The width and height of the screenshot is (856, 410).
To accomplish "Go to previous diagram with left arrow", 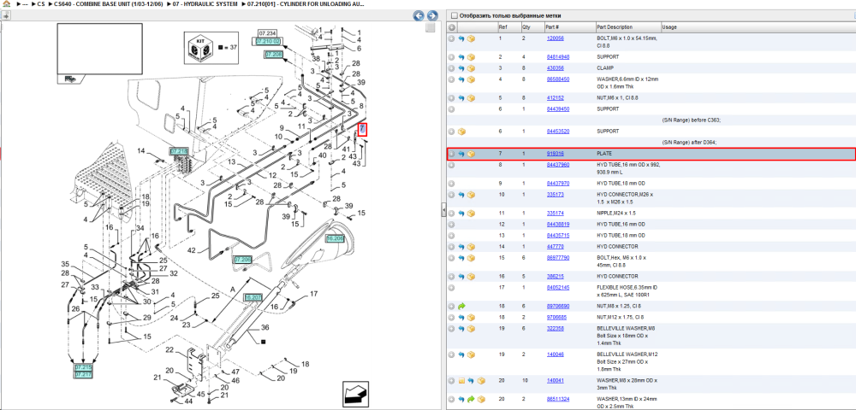I will [x=419, y=15].
